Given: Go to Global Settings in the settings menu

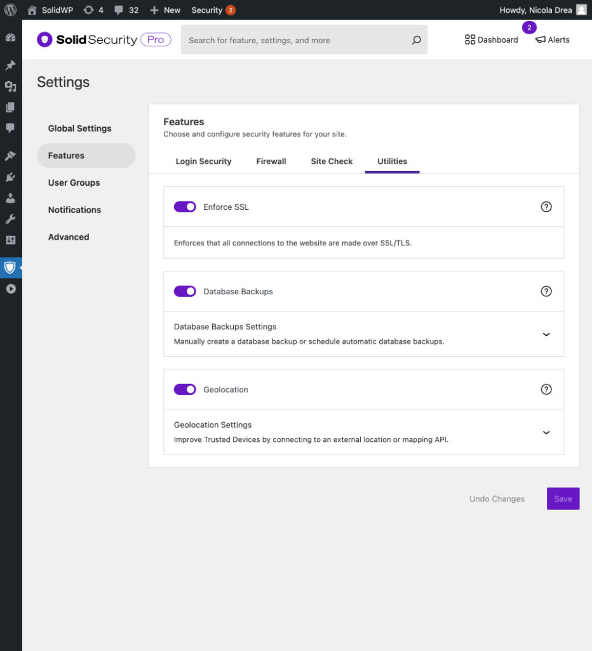Looking at the screenshot, I should pos(79,128).
